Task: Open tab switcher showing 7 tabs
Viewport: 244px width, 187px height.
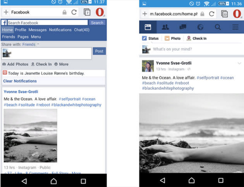Action: click(x=87, y=12)
